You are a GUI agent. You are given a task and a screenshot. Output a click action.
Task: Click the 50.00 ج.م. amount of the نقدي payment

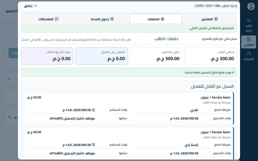click(x=34, y=97)
